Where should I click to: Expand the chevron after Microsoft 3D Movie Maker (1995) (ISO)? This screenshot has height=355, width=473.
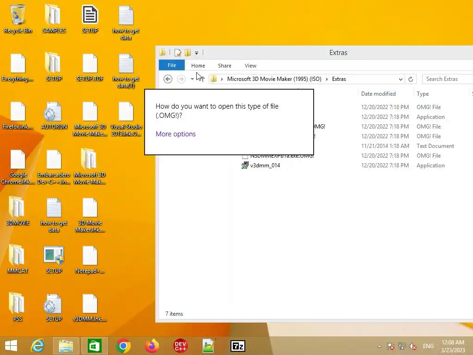327,79
